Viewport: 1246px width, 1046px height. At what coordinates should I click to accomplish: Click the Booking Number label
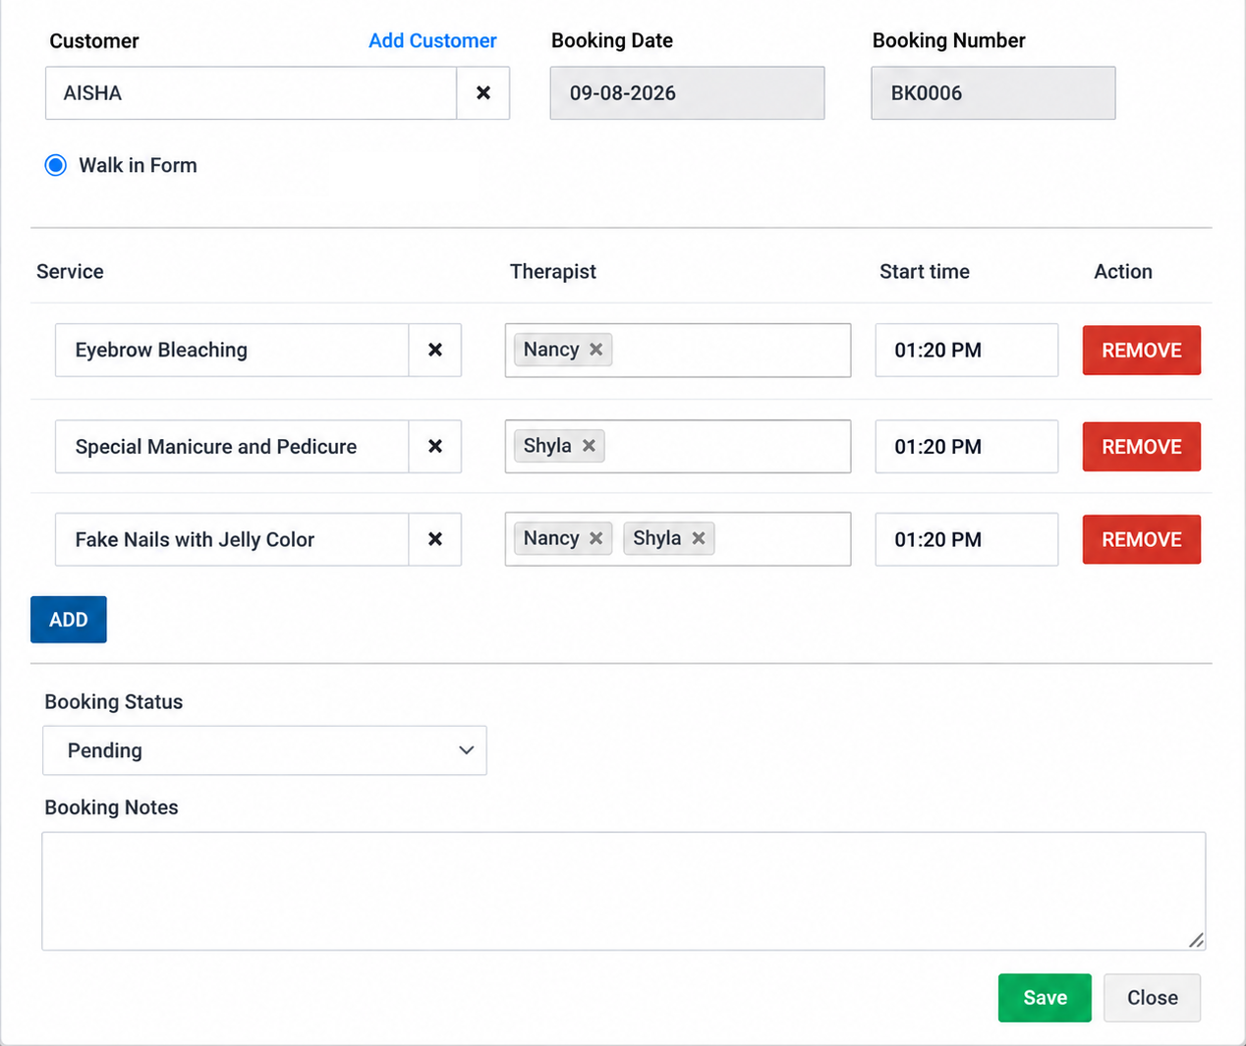click(949, 40)
